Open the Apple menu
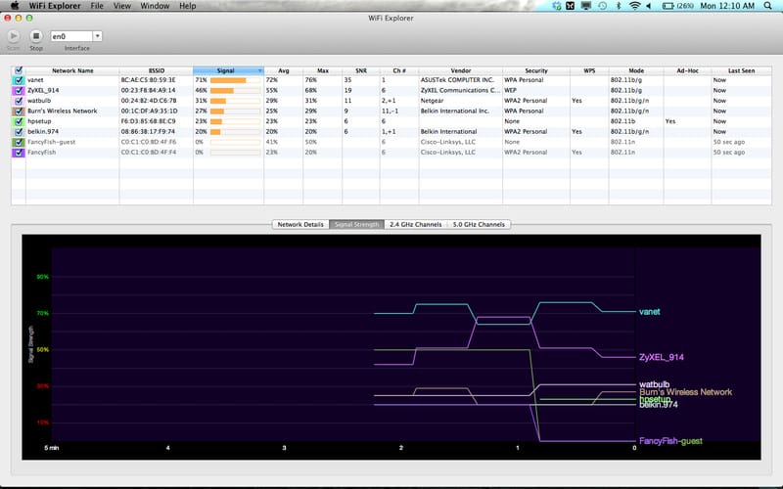 (15, 6)
